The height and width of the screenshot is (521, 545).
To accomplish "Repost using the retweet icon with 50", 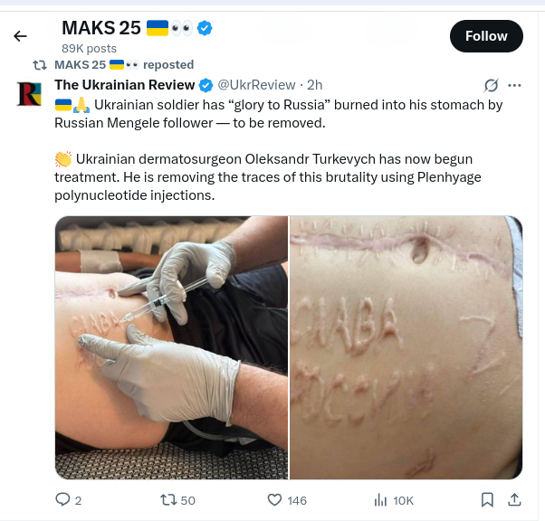I will click(167, 500).
